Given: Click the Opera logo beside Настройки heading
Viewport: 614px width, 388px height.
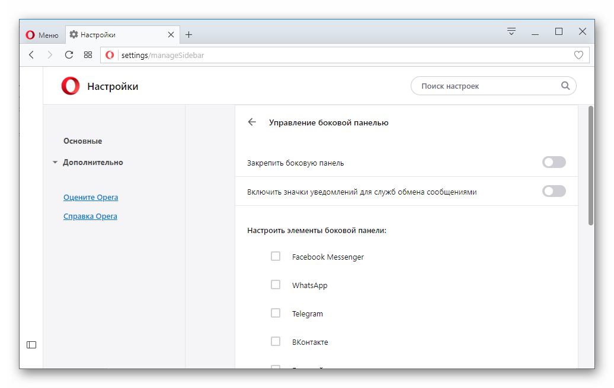Looking at the screenshot, I should coord(71,86).
